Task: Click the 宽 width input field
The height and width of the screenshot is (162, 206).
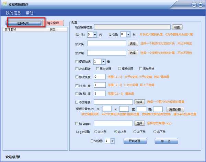Action: [x=141, y=109]
